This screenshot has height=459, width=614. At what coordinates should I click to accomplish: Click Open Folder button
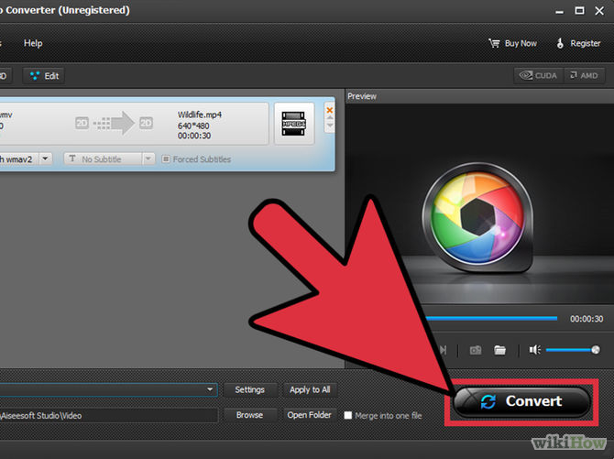310,415
